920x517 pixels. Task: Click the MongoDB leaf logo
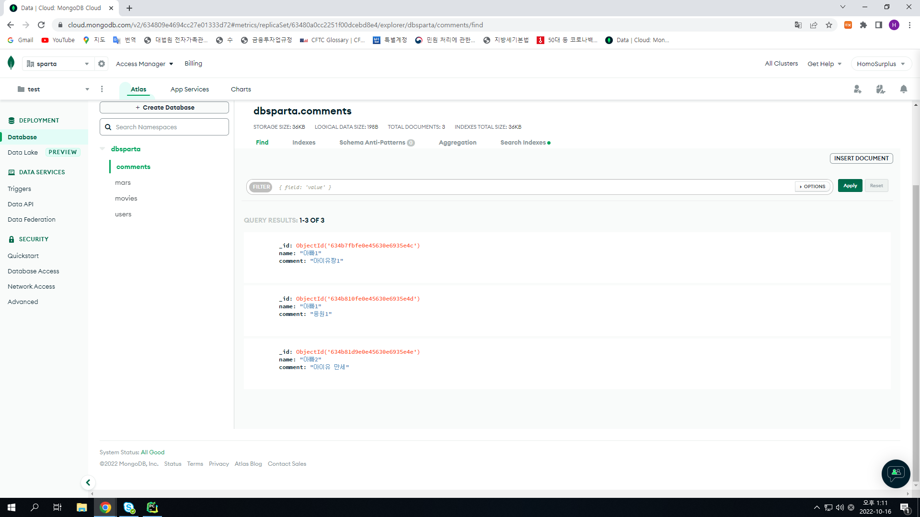click(11, 63)
